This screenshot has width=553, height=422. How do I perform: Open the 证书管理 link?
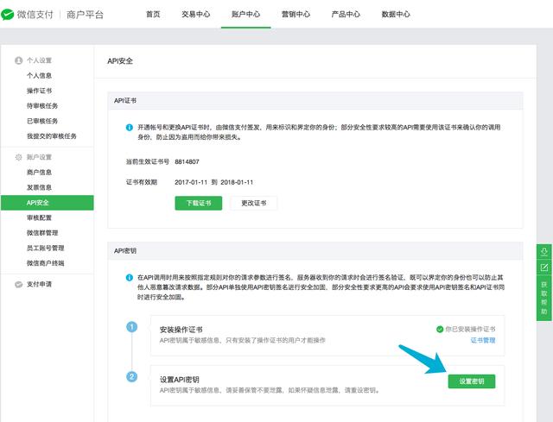click(x=482, y=341)
